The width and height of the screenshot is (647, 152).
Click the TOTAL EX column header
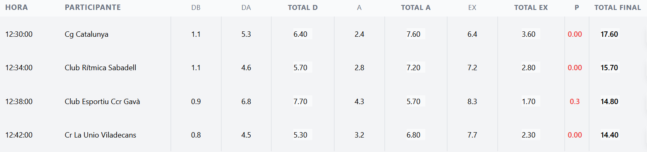531,7
